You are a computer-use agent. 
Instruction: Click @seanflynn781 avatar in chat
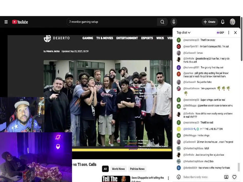tap(179, 47)
